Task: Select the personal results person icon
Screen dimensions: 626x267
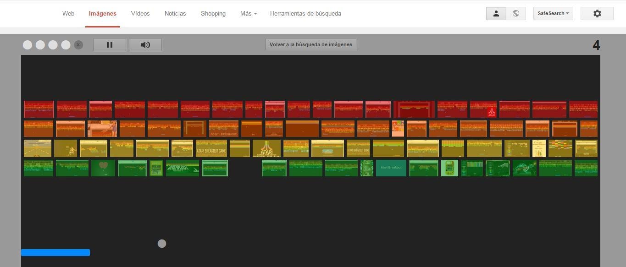Action: point(496,13)
